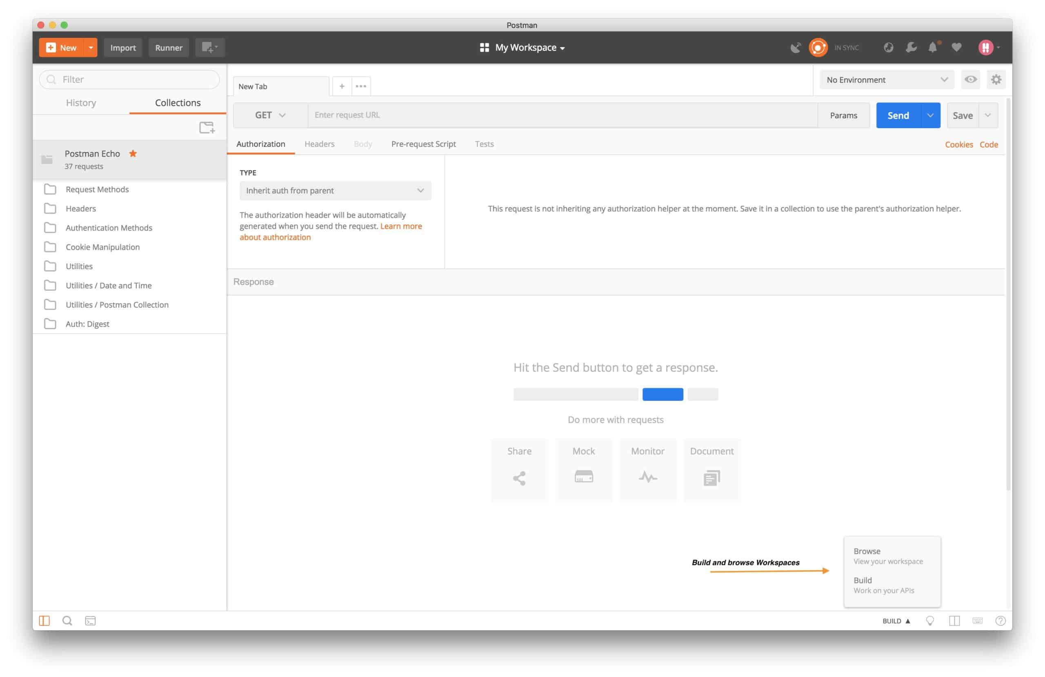Screen dimensions: 1045x677
Task: Select the New Tab request tab
Action: [x=281, y=86]
